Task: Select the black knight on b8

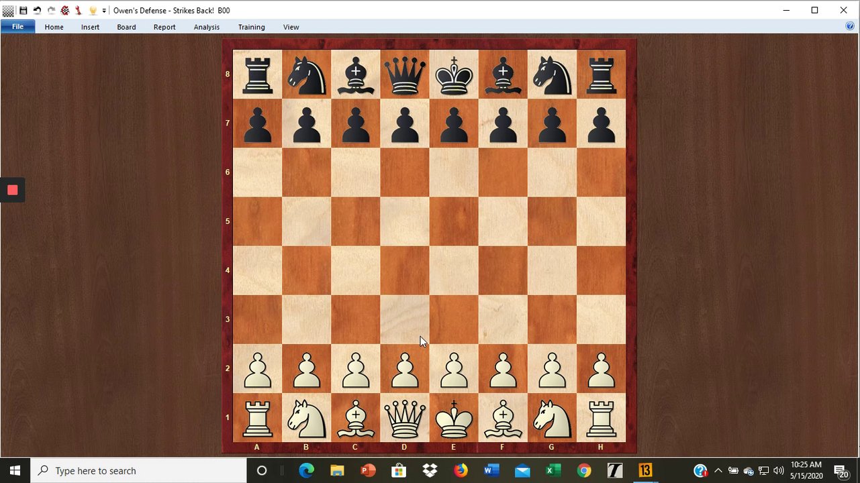Action: coord(307,74)
